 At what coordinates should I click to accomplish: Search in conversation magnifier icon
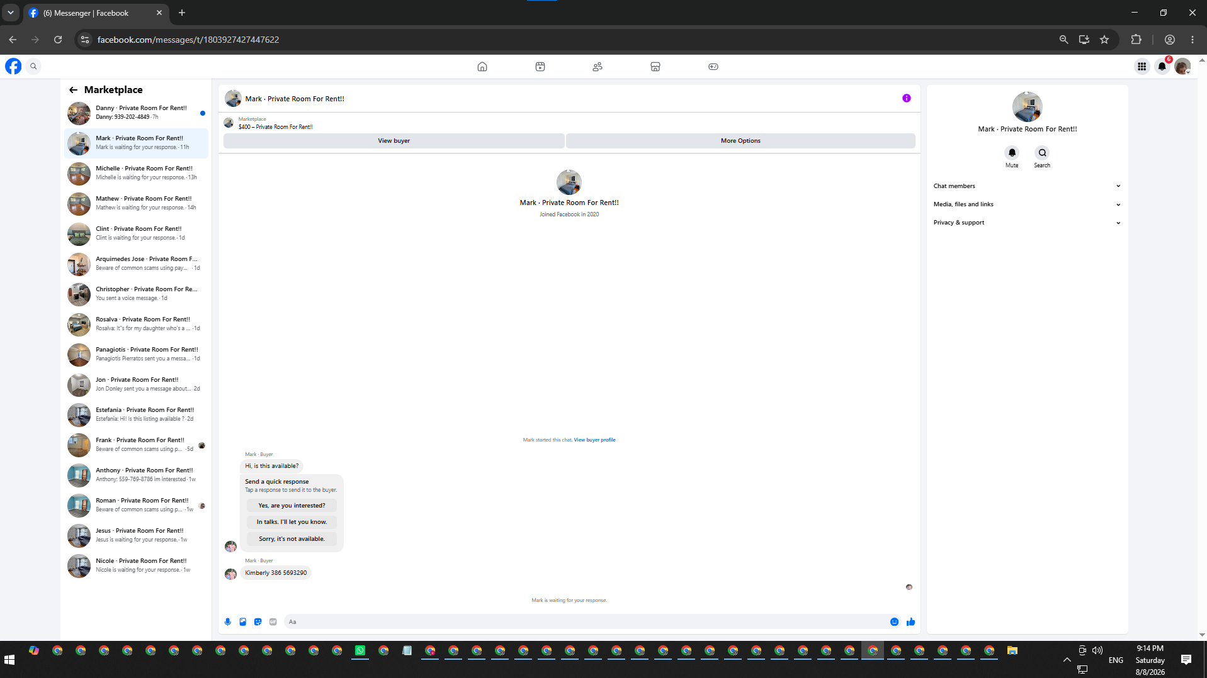pos(1042,153)
